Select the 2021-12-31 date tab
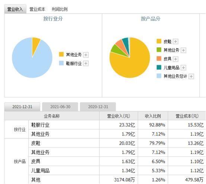The height and width of the screenshot is (184, 206). (22, 107)
